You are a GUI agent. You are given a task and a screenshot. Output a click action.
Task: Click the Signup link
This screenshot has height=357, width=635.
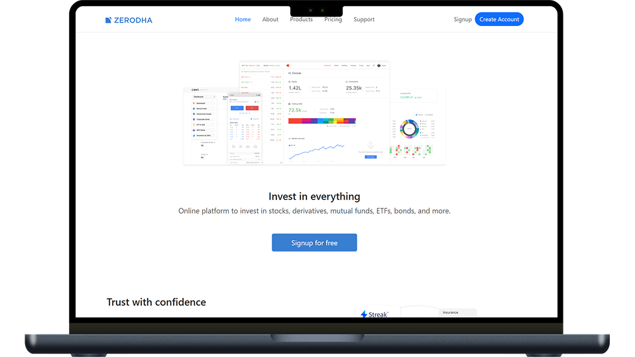(463, 19)
